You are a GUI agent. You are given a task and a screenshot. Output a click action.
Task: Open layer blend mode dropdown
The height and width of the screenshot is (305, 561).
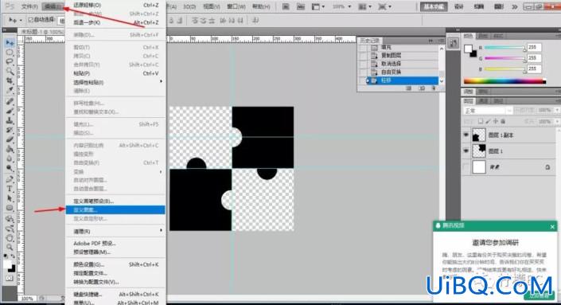coord(487,111)
